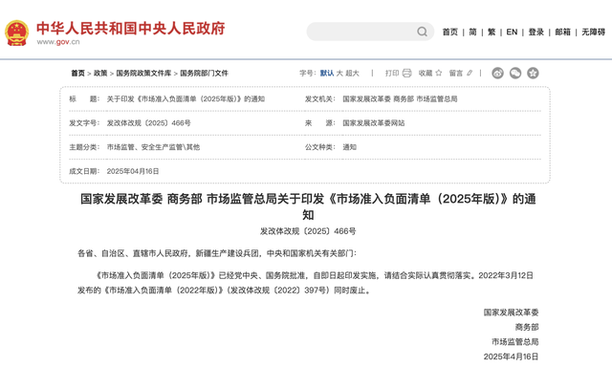Screen dimensions: 612x367
Task: Open the 登录 login link
Action: [535, 32]
